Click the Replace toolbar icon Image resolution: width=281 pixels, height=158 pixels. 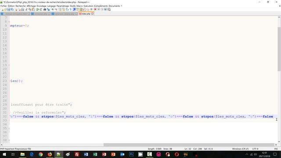coord(48,10)
